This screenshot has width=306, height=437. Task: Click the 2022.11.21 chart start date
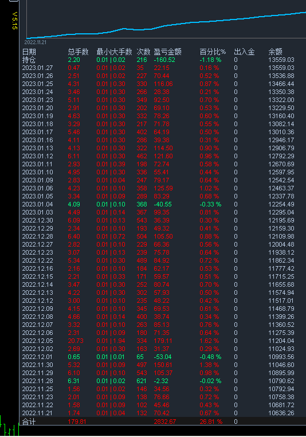coord(36,42)
